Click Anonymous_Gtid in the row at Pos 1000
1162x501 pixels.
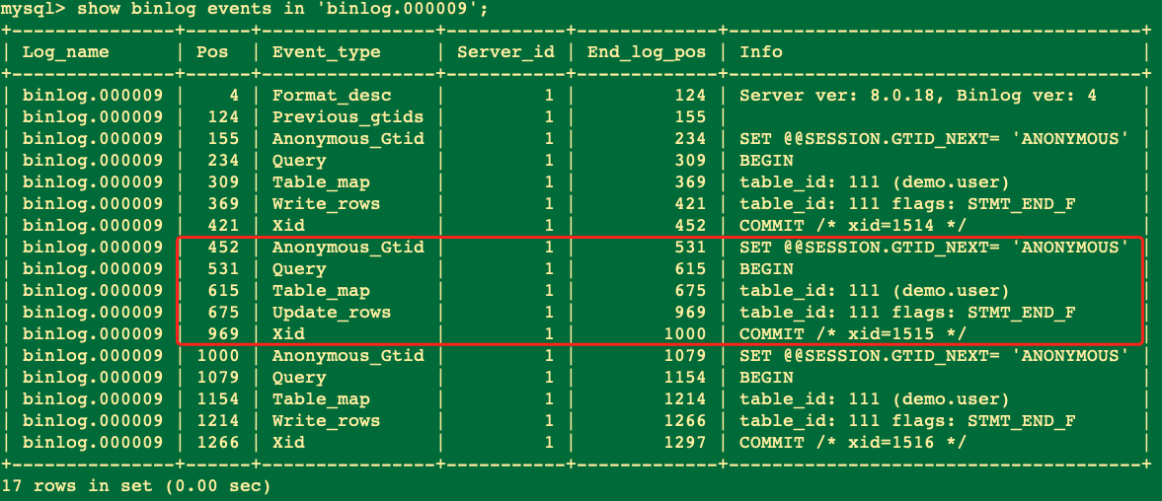click(348, 355)
